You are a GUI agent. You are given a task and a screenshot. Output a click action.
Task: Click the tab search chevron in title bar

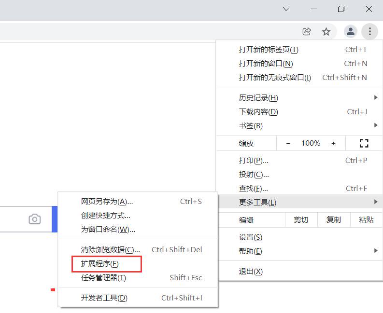pos(286,9)
